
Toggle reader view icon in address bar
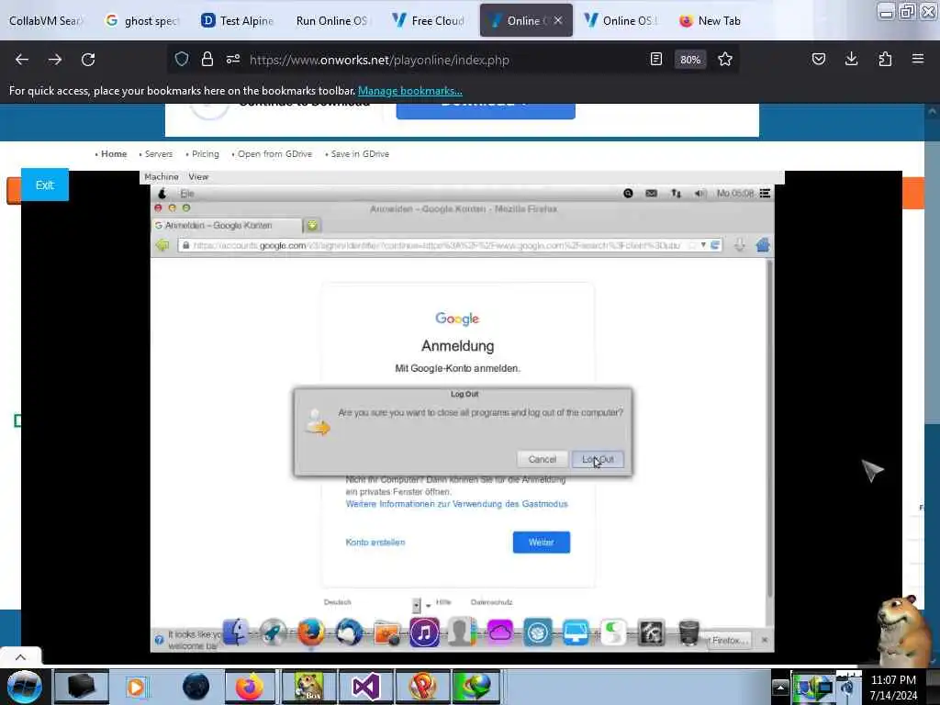(x=655, y=60)
